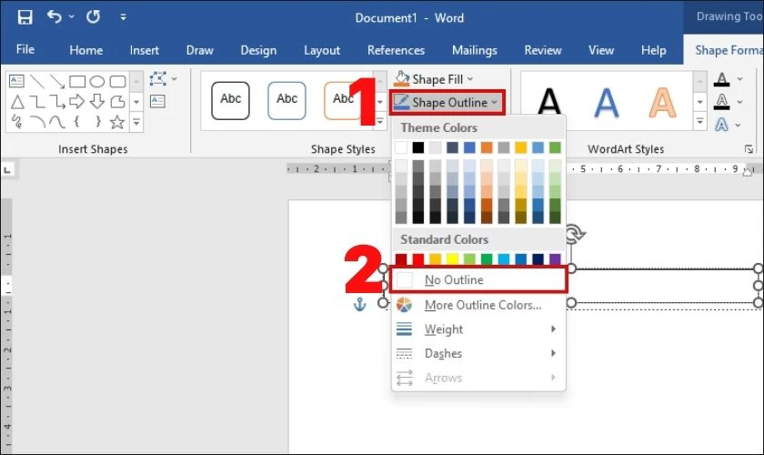764x455 pixels.
Task: Select the Text Box shape in the Insert Shapes gallery
Action: 16,81
